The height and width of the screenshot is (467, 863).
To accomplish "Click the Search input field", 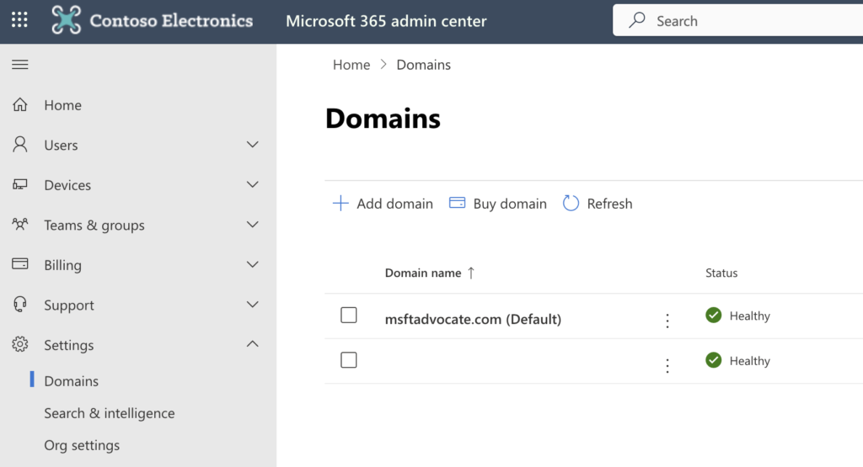I will pos(750,21).
